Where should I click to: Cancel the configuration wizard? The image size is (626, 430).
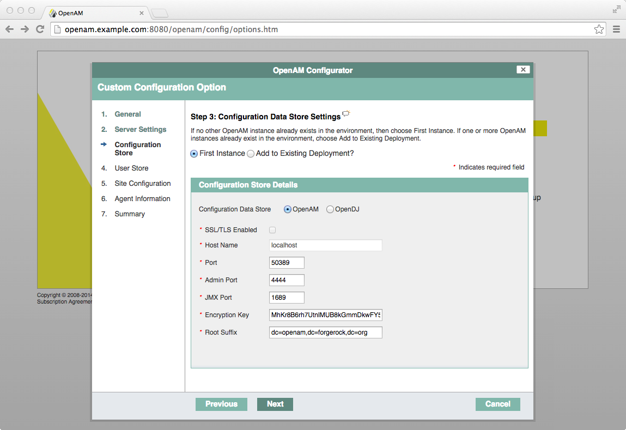tap(498, 404)
